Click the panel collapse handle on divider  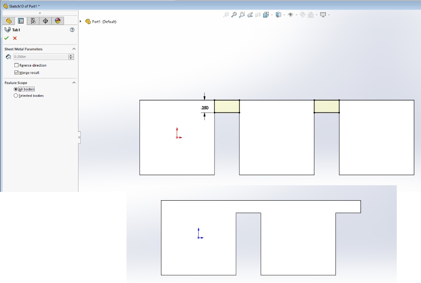click(x=79, y=138)
